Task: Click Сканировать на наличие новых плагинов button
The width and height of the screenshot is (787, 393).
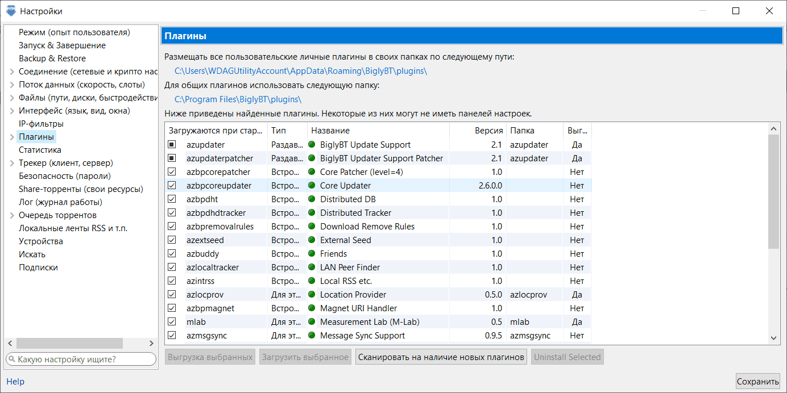Action: pos(441,357)
